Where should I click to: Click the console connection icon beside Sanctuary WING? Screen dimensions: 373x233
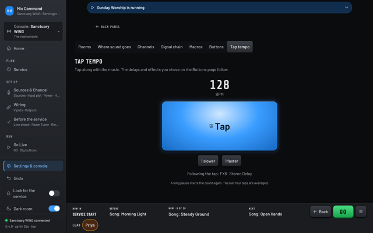point(9,31)
